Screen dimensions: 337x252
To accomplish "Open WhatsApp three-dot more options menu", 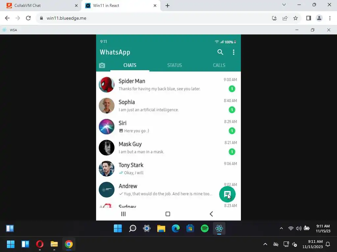I will 234,52.
